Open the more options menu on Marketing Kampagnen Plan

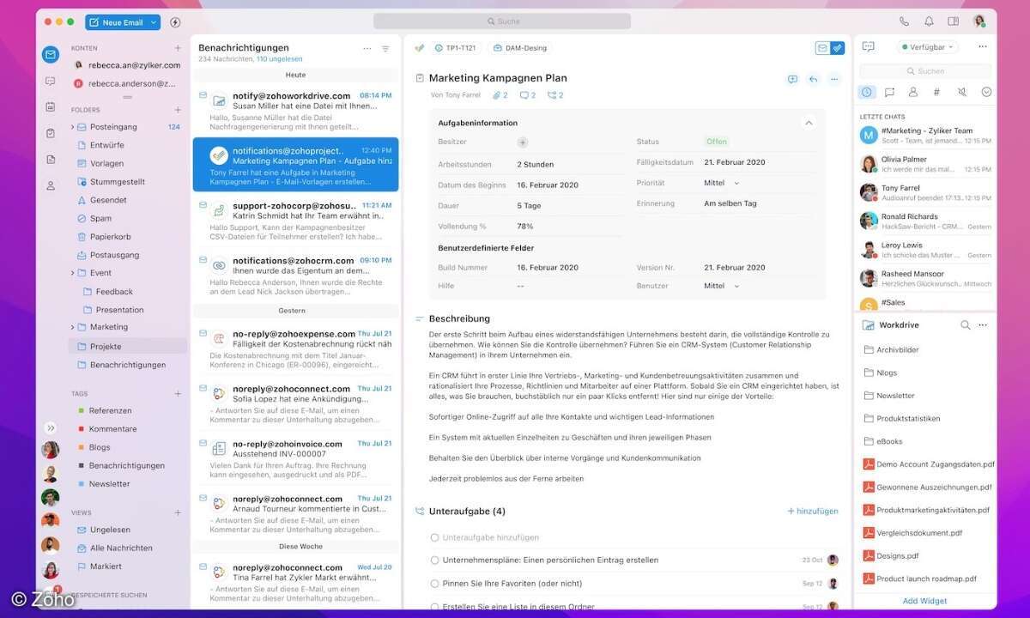[x=835, y=79]
